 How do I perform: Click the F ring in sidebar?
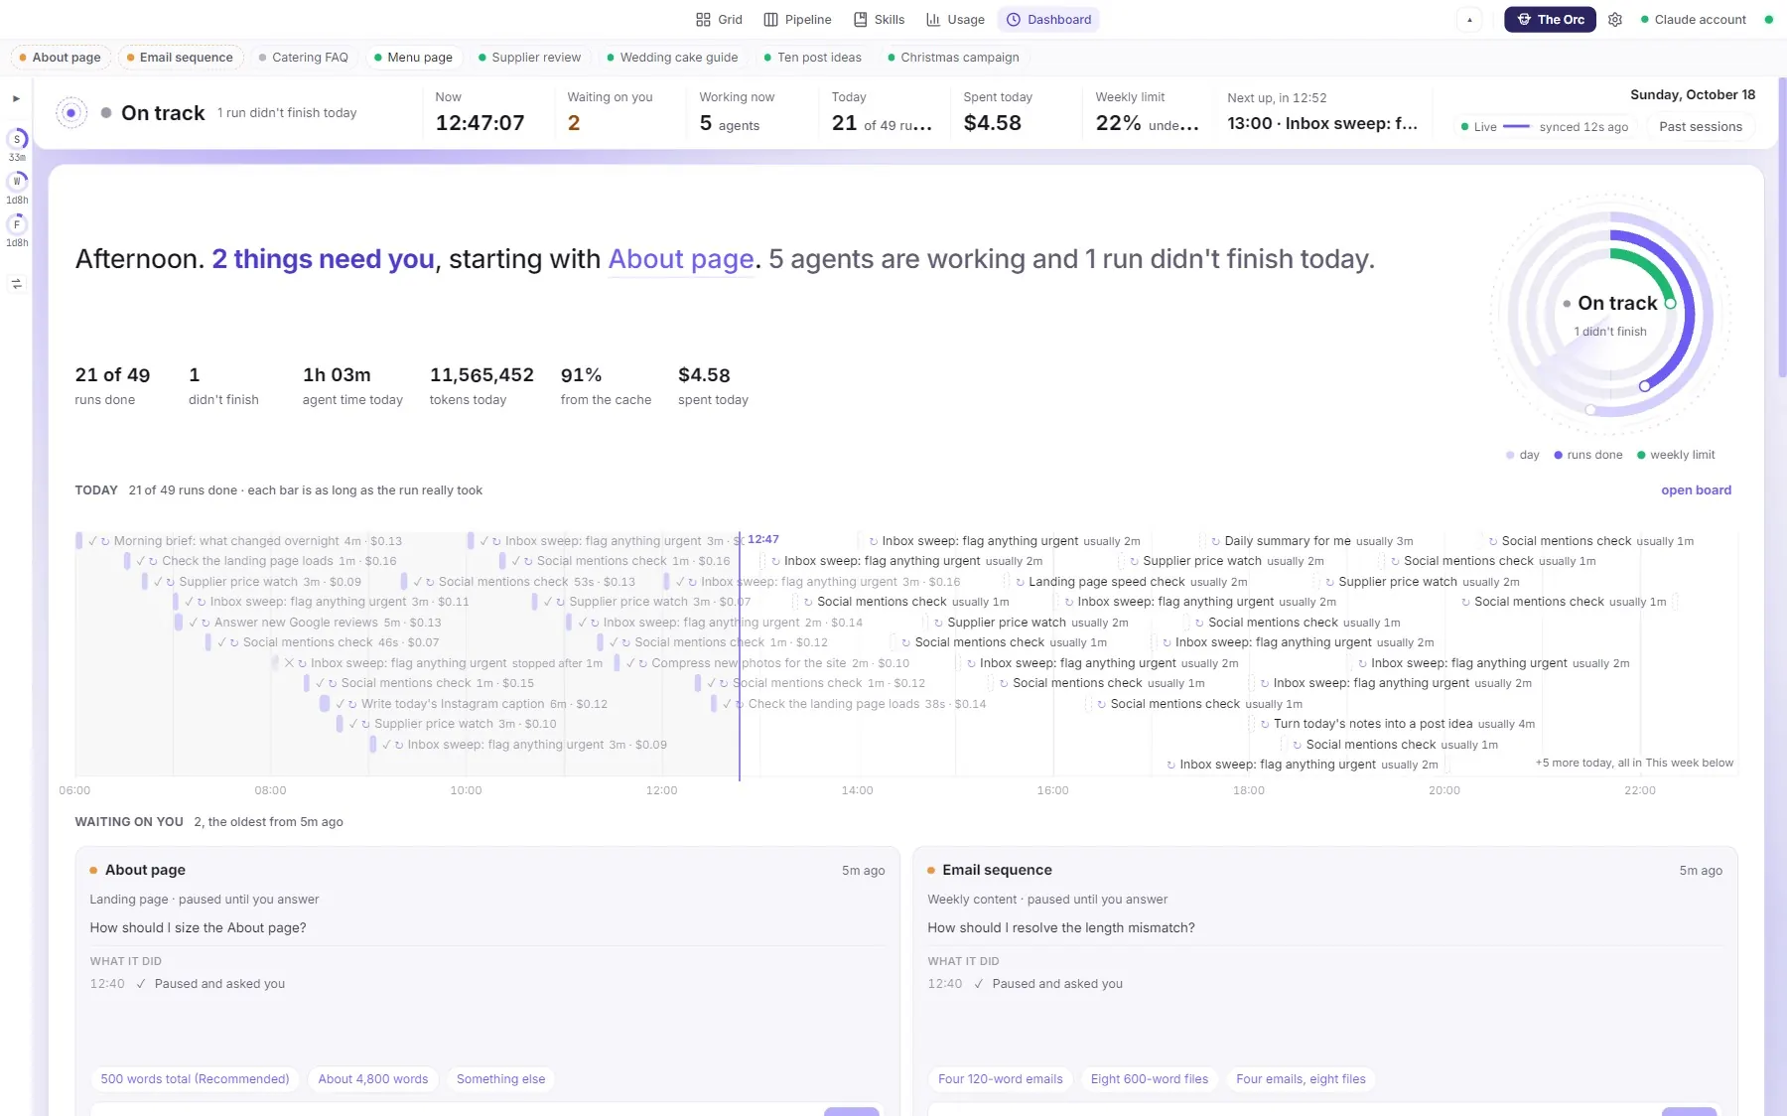pyautogui.click(x=17, y=224)
